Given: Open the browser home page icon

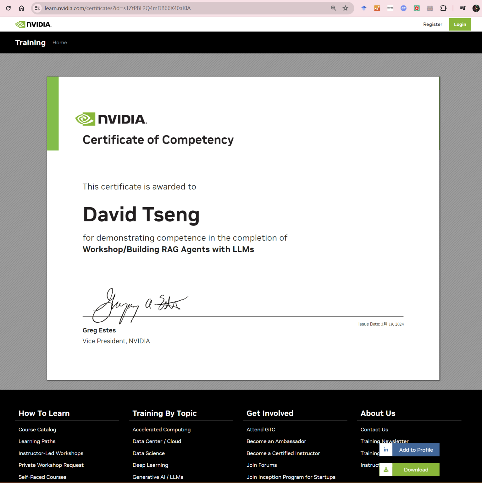Looking at the screenshot, I should 21,8.
